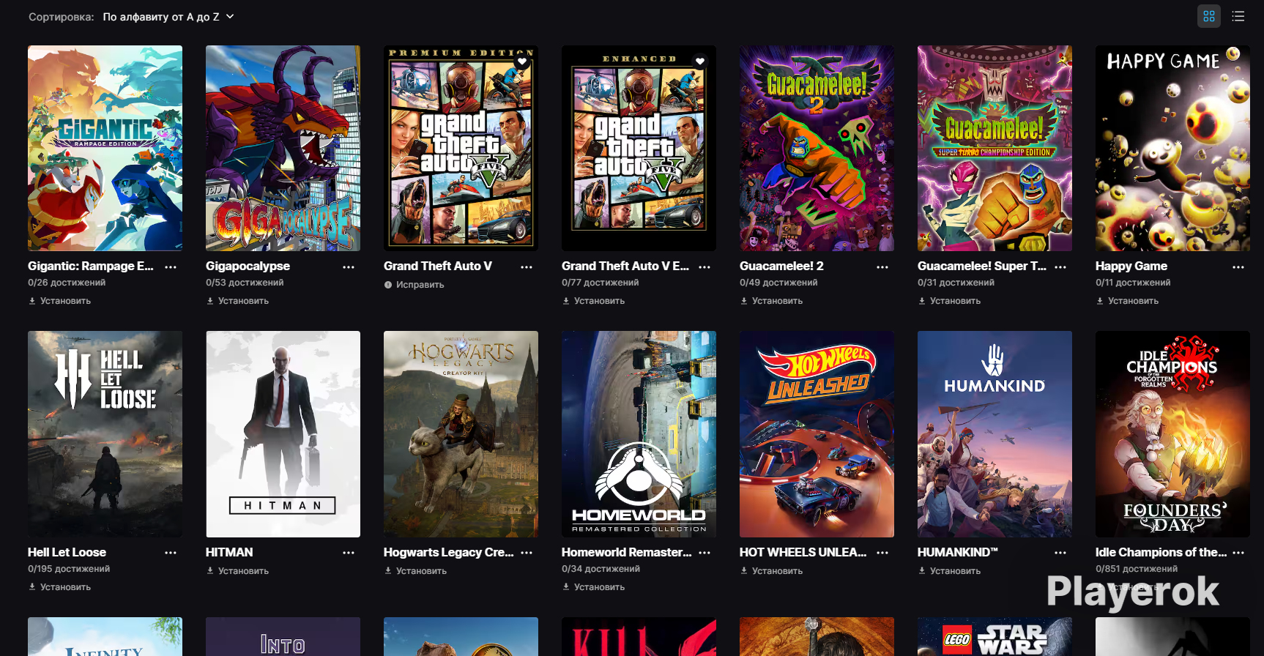Viewport: 1264px width, 656px height.
Task: Click the '0/34 достижений' achievements text
Action: pyautogui.click(x=601, y=569)
